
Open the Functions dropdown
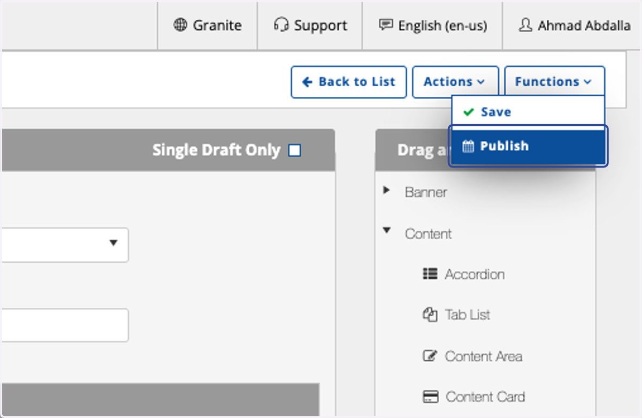coord(555,82)
